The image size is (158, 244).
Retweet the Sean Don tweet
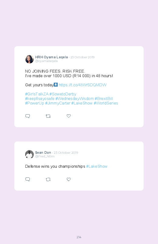[x=48, y=179]
